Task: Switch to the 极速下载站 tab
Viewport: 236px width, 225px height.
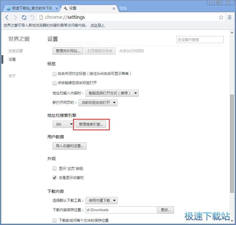Action: pyautogui.click(x=31, y=8)
